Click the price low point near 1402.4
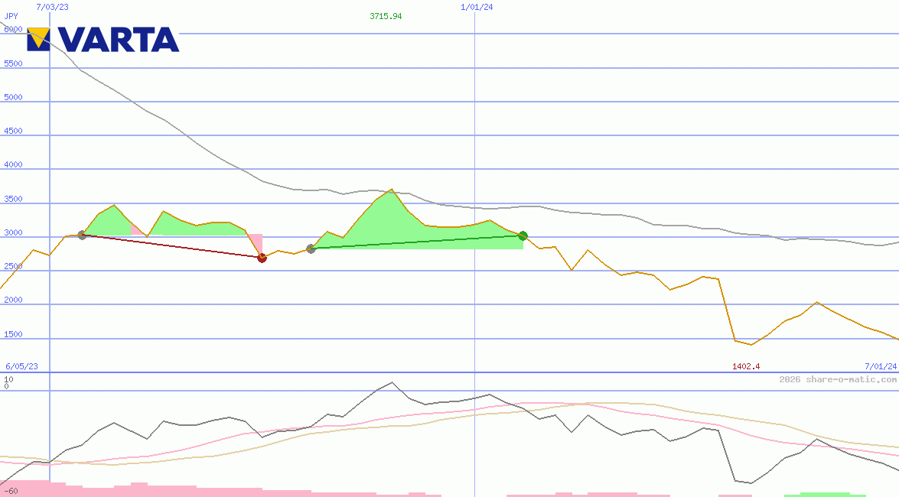This screenshot has width=899, height=497. point(751,345)
